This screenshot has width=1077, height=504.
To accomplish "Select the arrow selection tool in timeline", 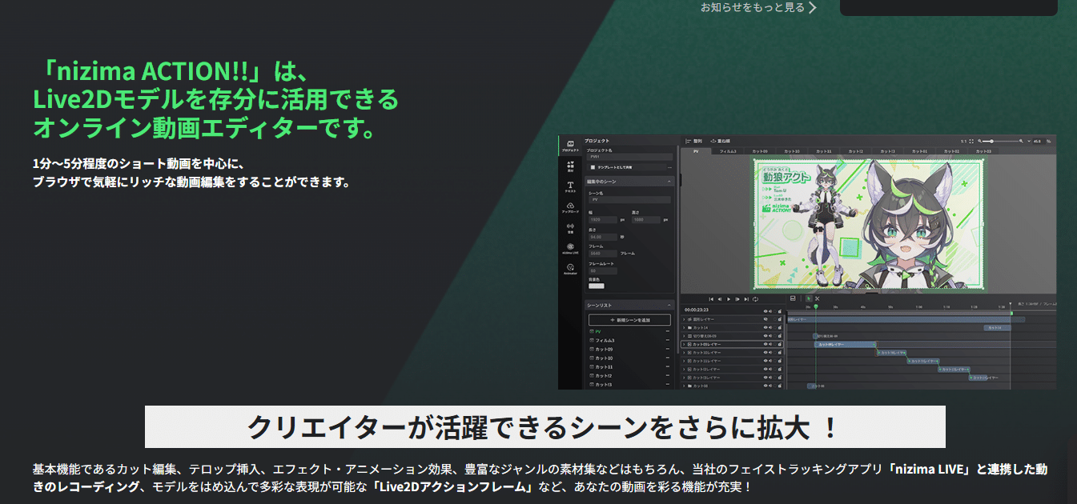I will [808, 298].
